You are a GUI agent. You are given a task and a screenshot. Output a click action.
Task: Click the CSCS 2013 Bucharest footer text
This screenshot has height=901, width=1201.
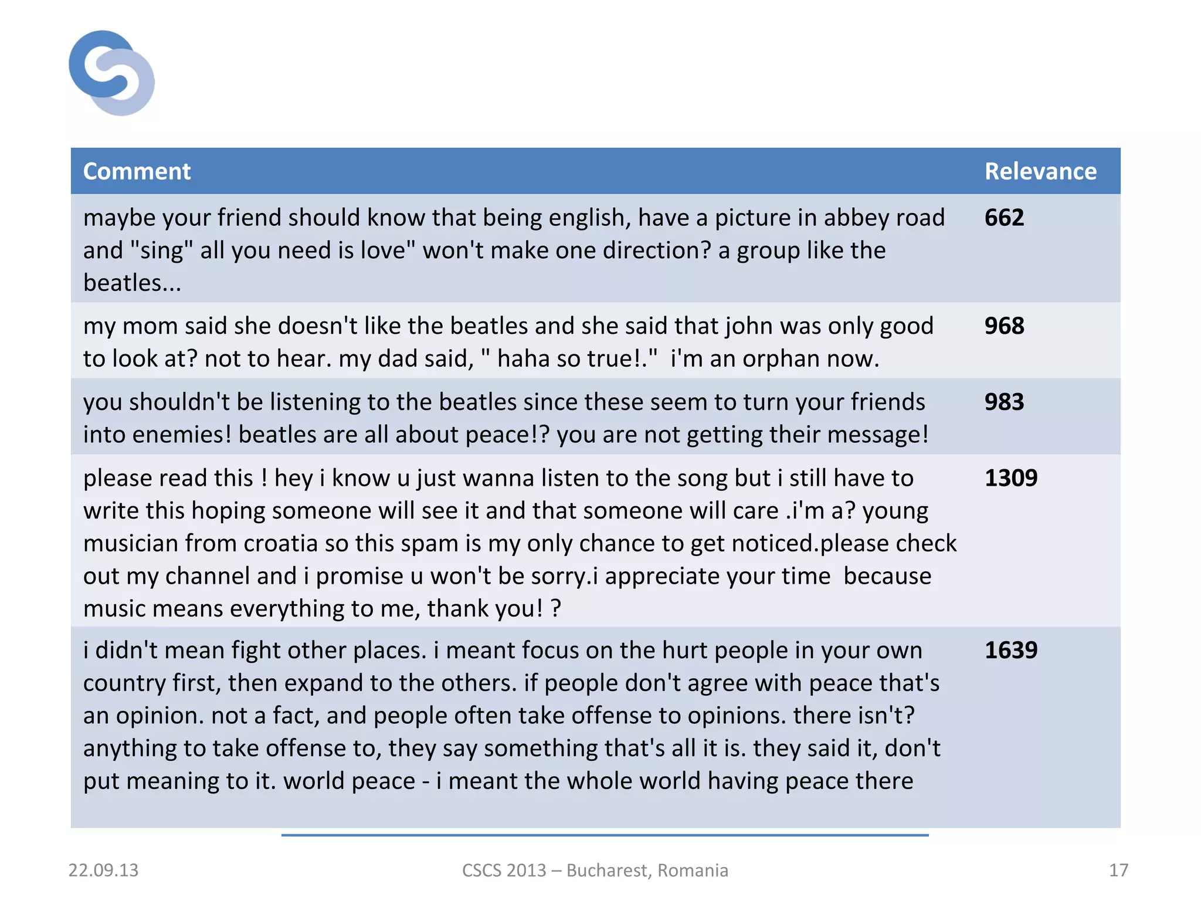[595, 870]
